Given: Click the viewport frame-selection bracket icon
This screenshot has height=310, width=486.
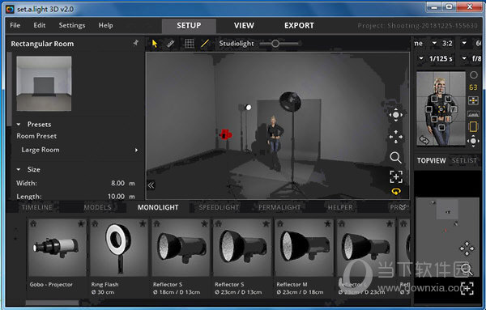Looking at the screenshot, I should coord(396,176).
